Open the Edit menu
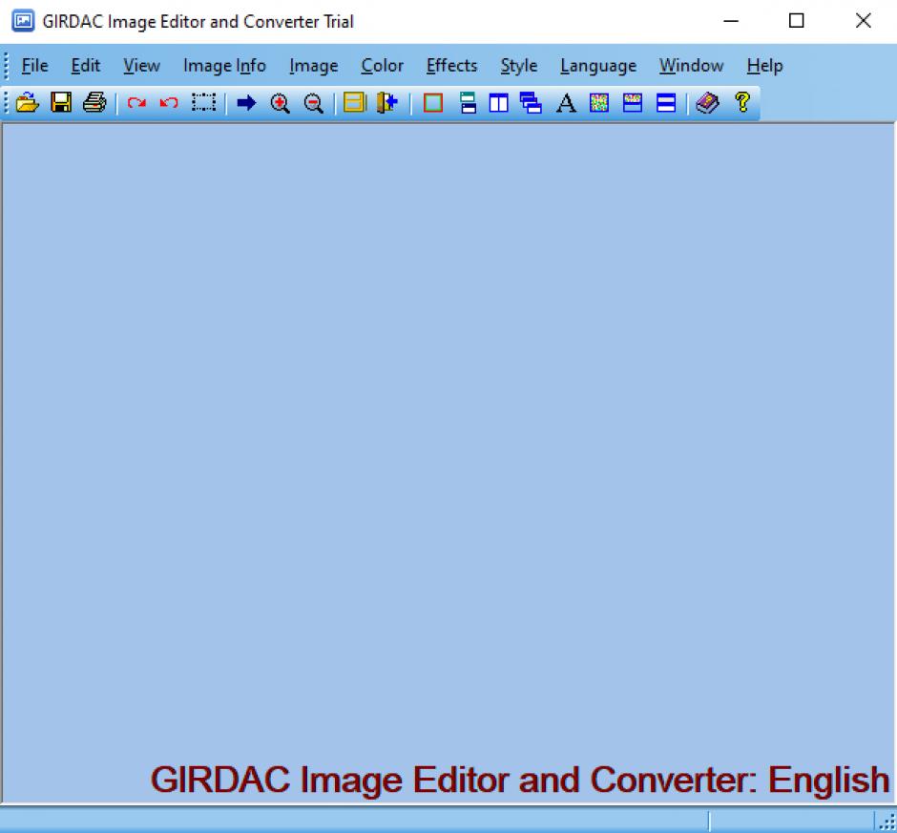Image resolution: width=897 pixels, height=833 pixels. click(86, 66)
